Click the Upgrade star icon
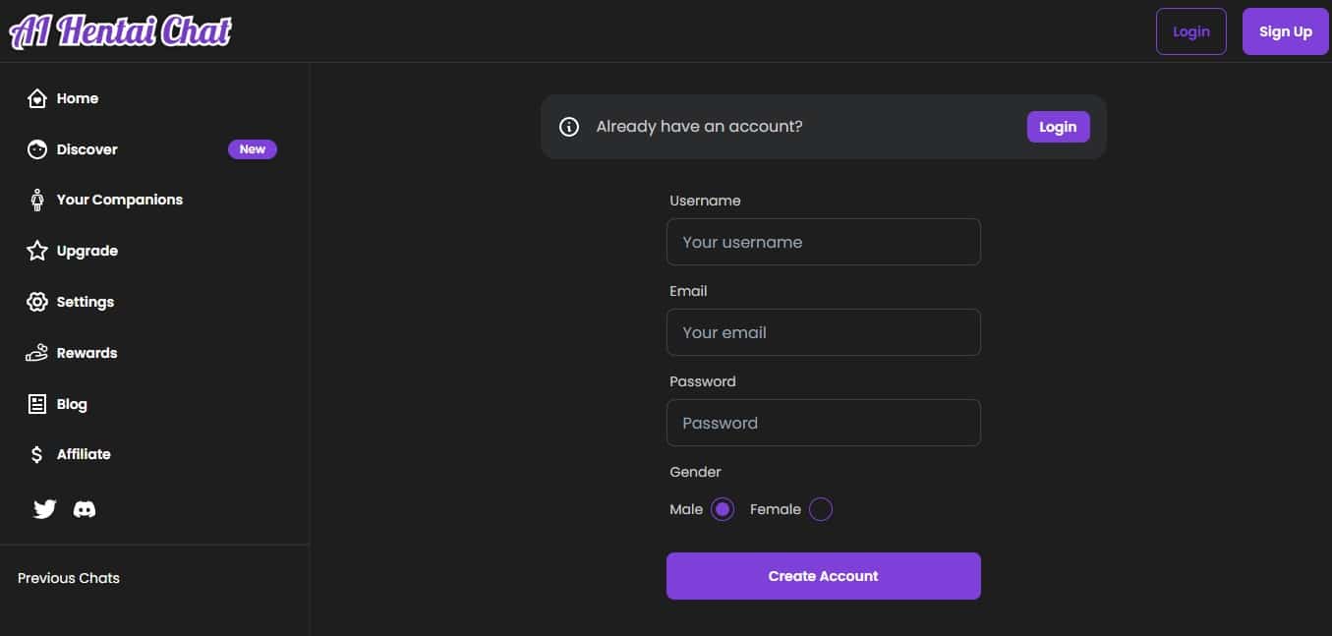This screenshot has width=1332, height=636. point(37,251)
